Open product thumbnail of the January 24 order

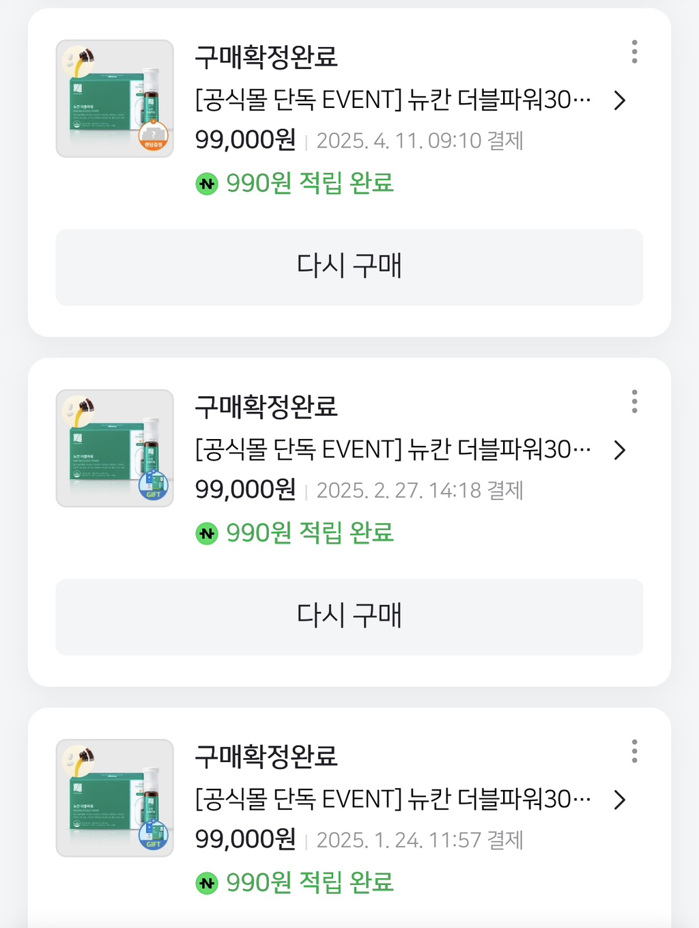point(115,798)
